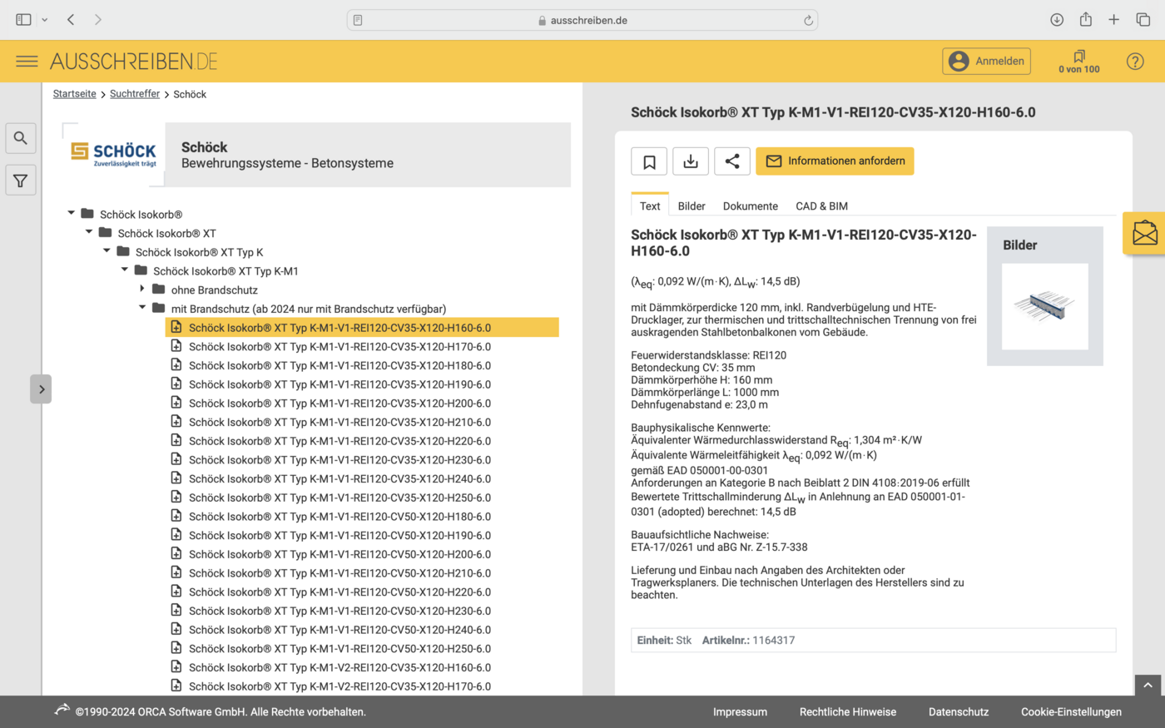Open the watchlist showing 0 von 100
The height and width of the screenshot is (728, 1165).
1078,62
